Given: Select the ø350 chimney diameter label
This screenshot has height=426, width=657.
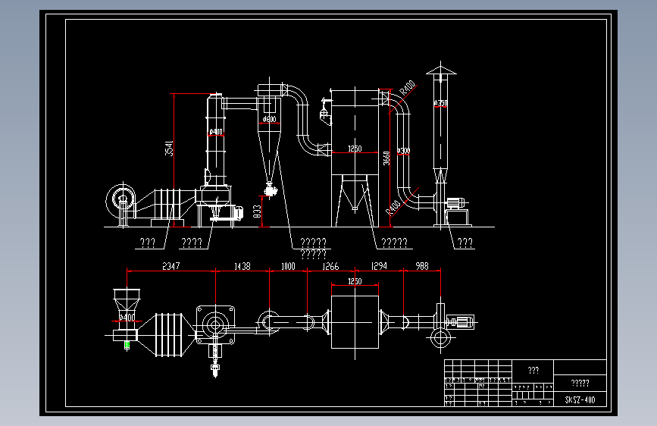Looking at the screenshot, I should click(x=441, y=103).
